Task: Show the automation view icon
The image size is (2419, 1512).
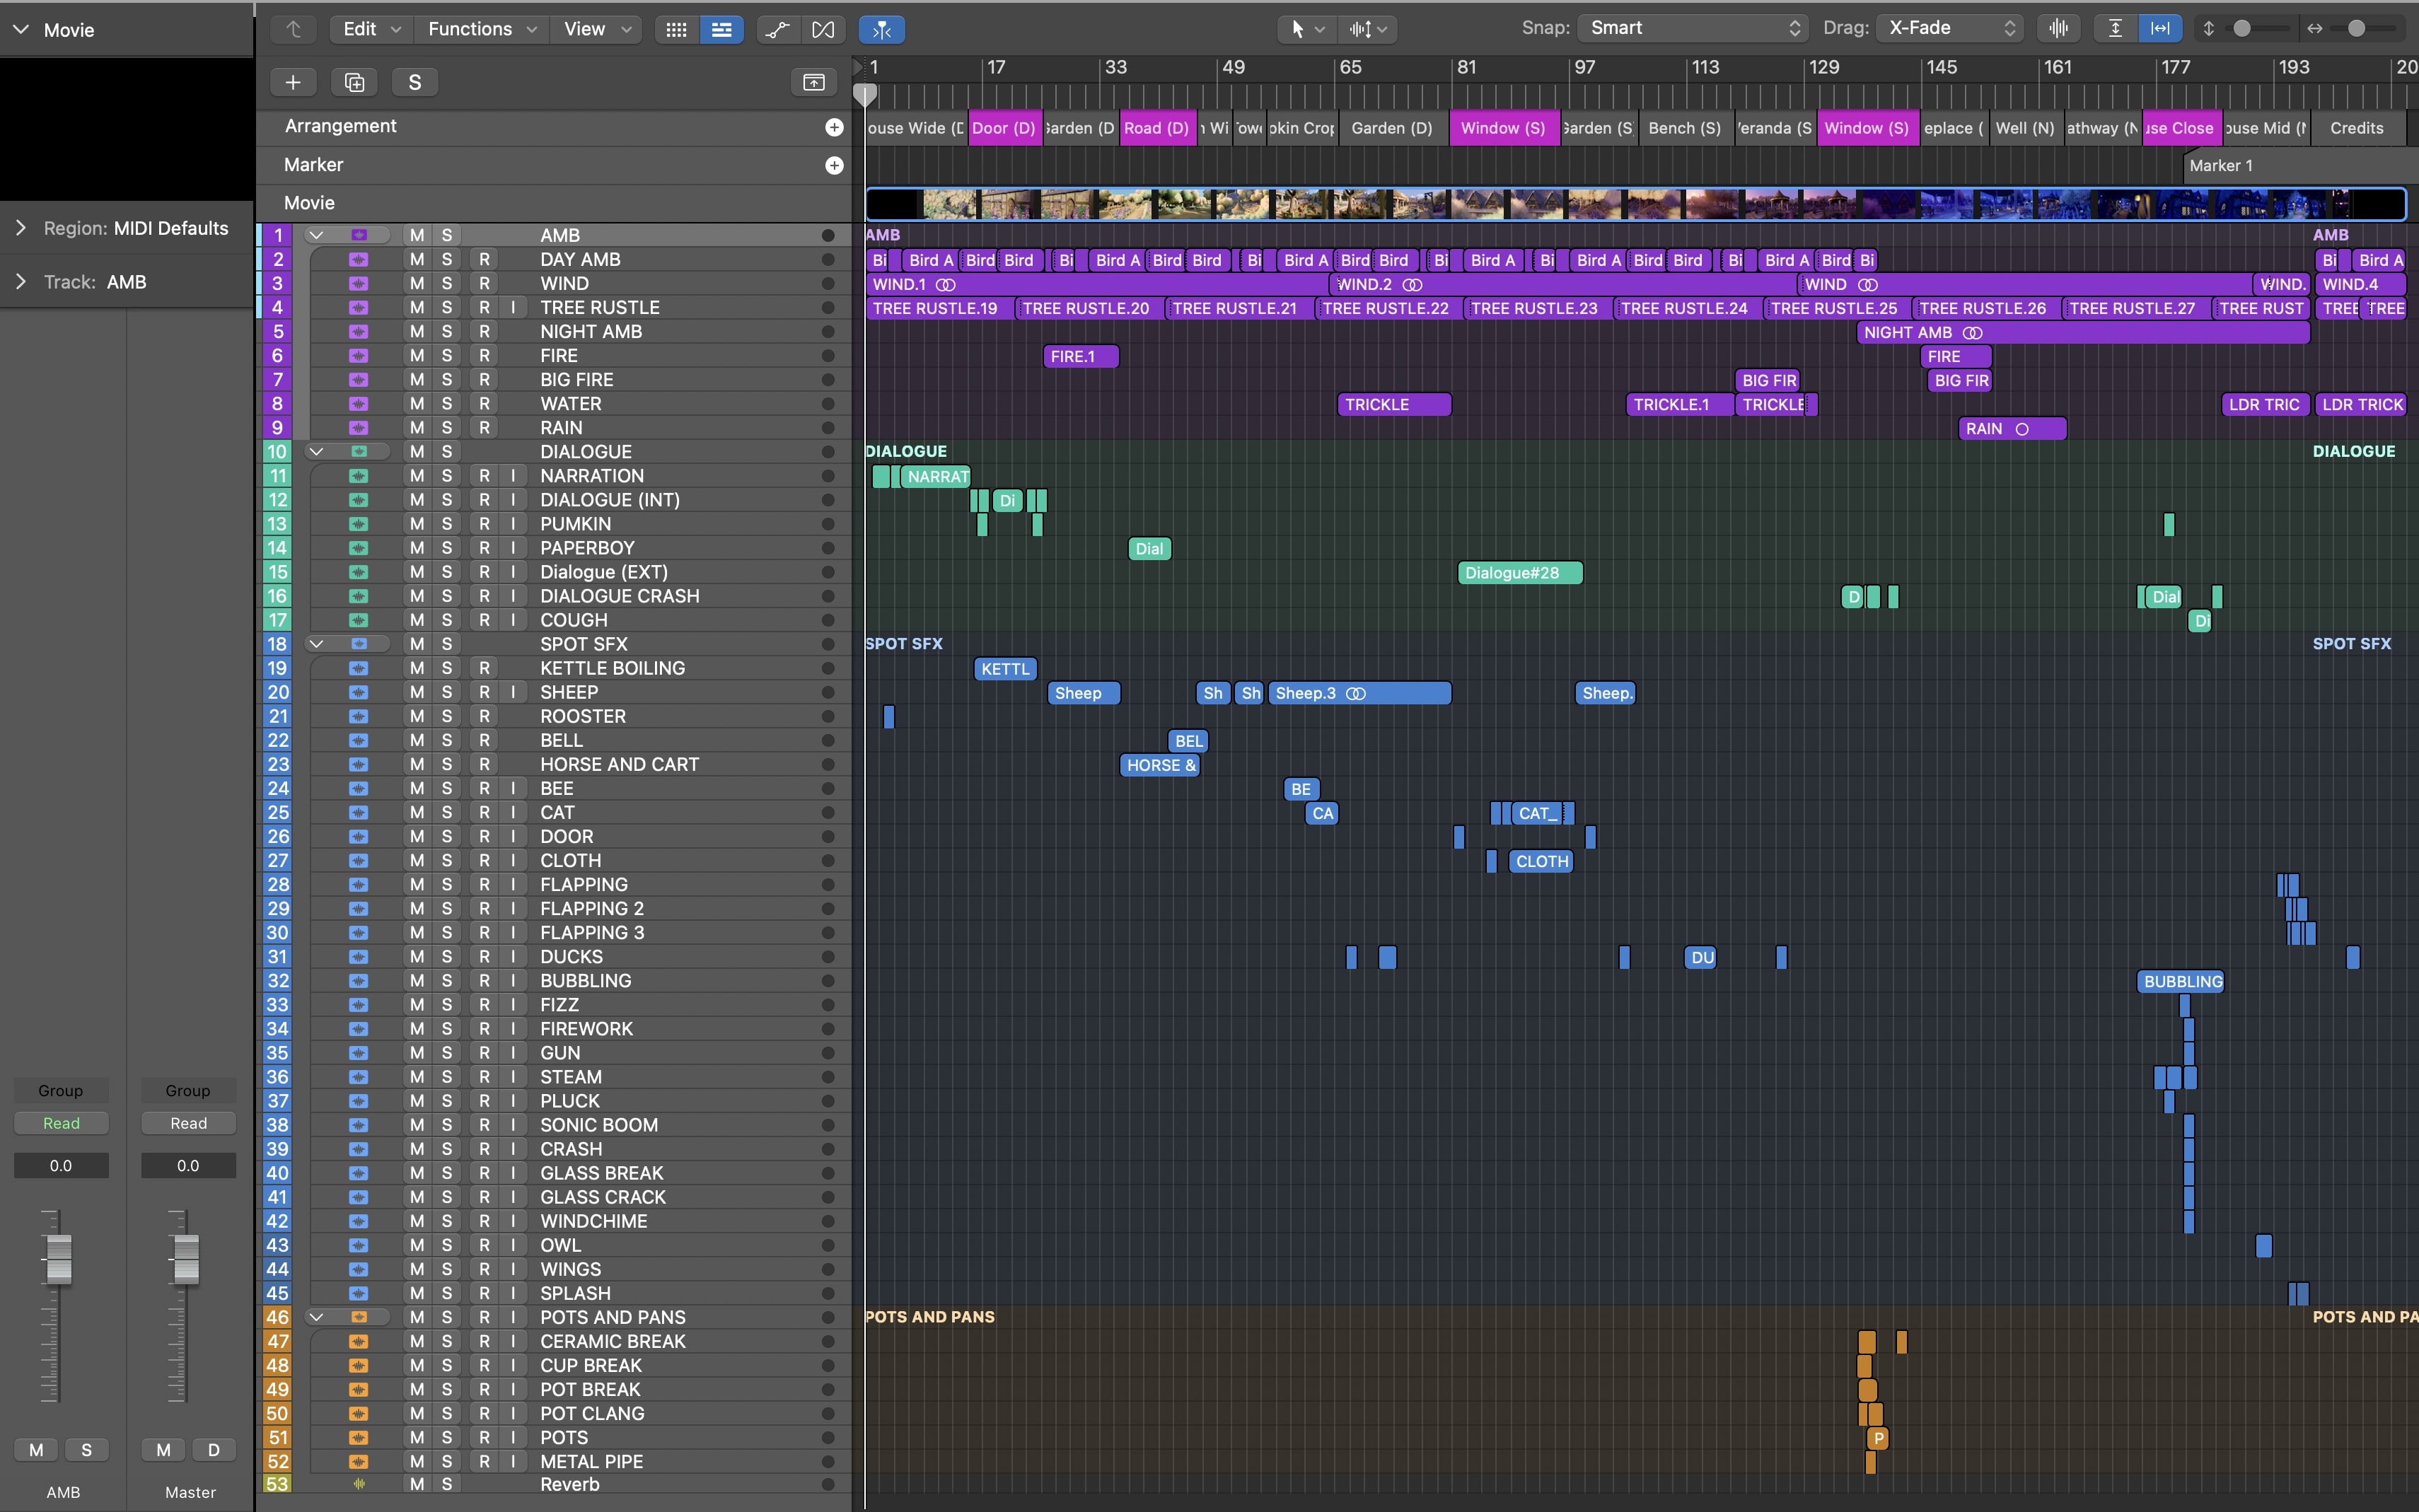Action: [x=777, y=29]
